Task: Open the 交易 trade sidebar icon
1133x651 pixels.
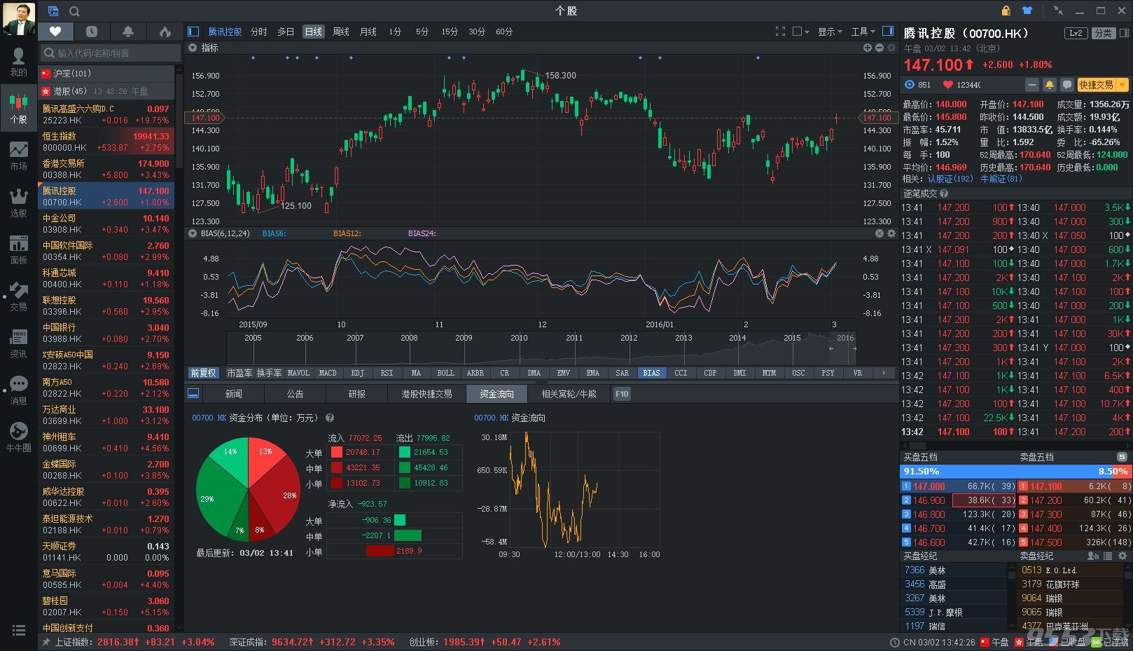Action: click(18, 296)
